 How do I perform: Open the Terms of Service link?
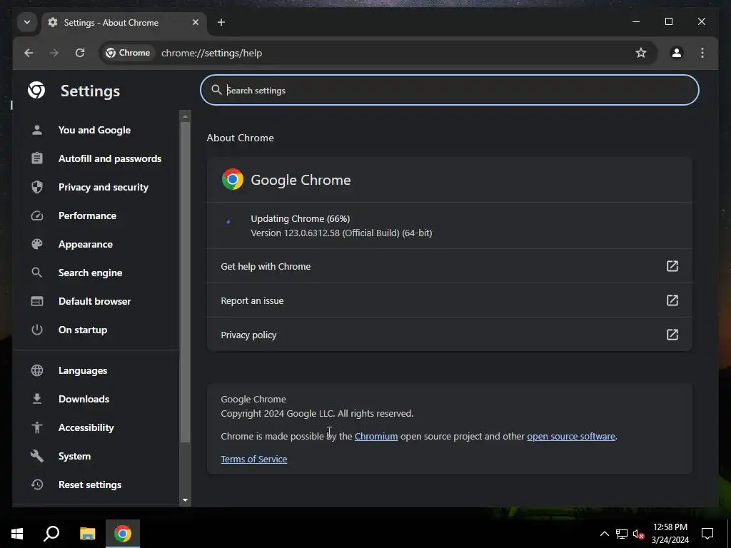tap(254, 459)
